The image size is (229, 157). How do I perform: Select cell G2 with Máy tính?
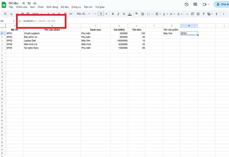pyautogui.click(x=172, y=33)
